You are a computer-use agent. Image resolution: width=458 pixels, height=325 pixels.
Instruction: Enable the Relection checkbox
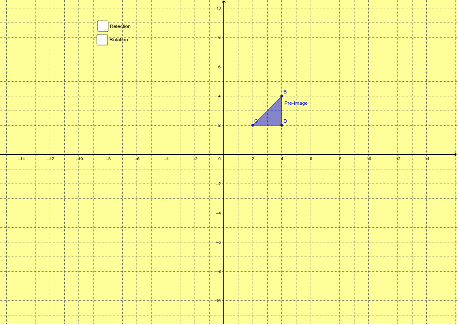click(103, 26)
